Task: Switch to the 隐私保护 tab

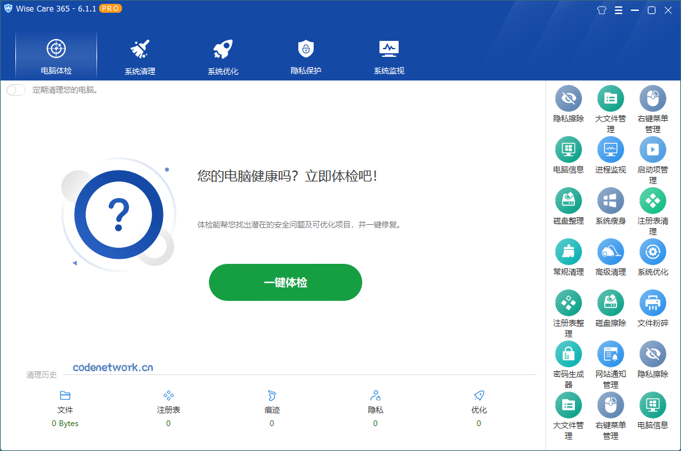Action: point(305,56)
